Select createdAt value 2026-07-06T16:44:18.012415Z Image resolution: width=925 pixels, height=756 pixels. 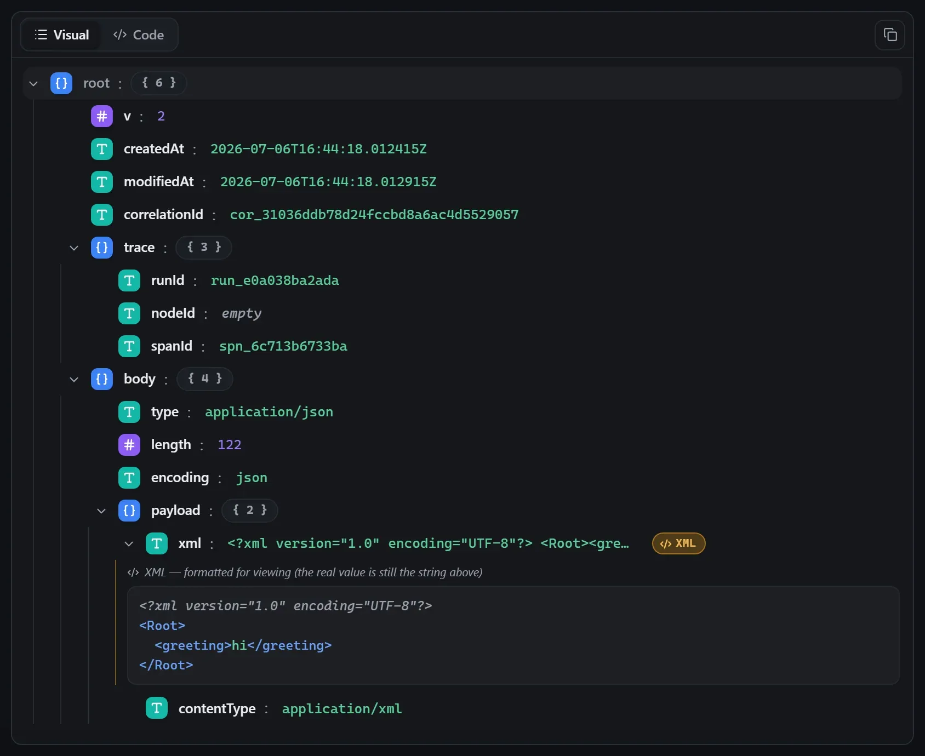[x=318, y=149]
